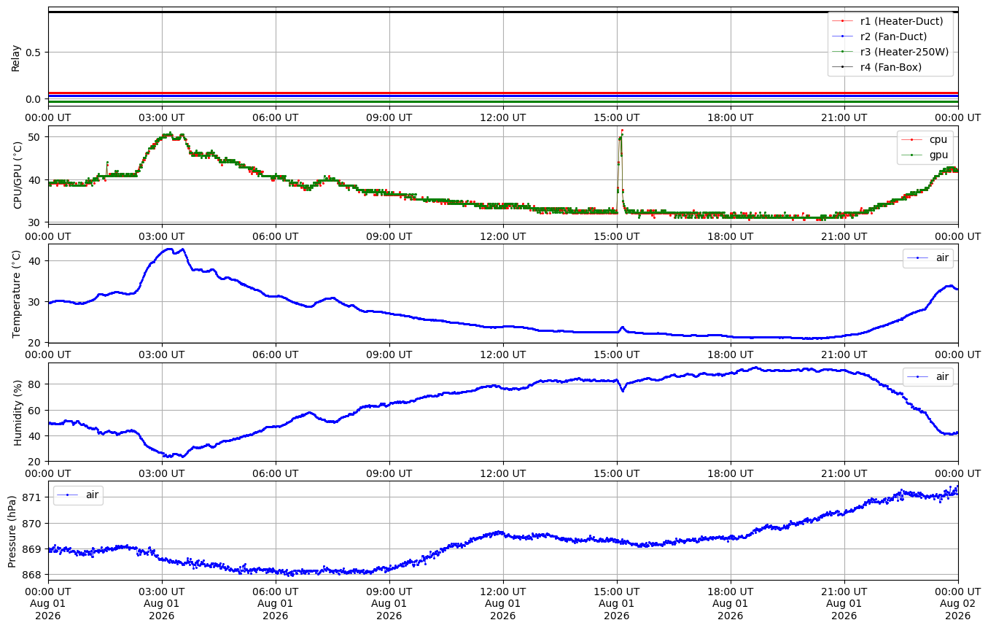Click '09:00 UT' tick below the Humidity plot
This screenshot has width=988, height=628.
point(389,473)
